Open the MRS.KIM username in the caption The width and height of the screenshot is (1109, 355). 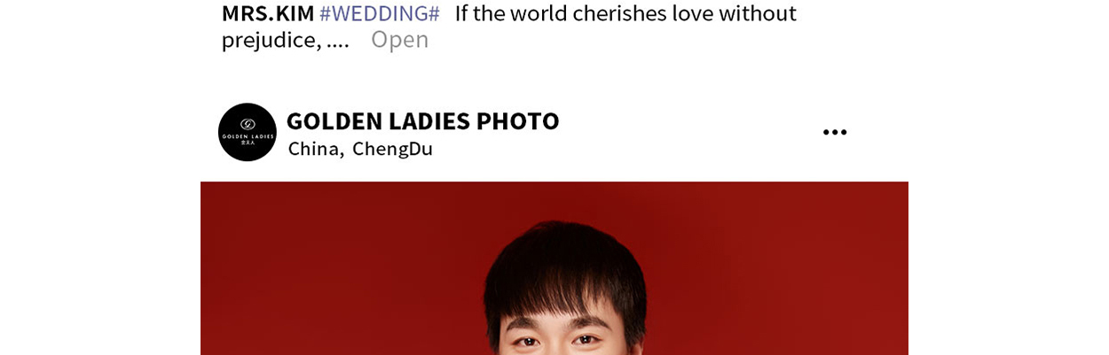(268, 14)
